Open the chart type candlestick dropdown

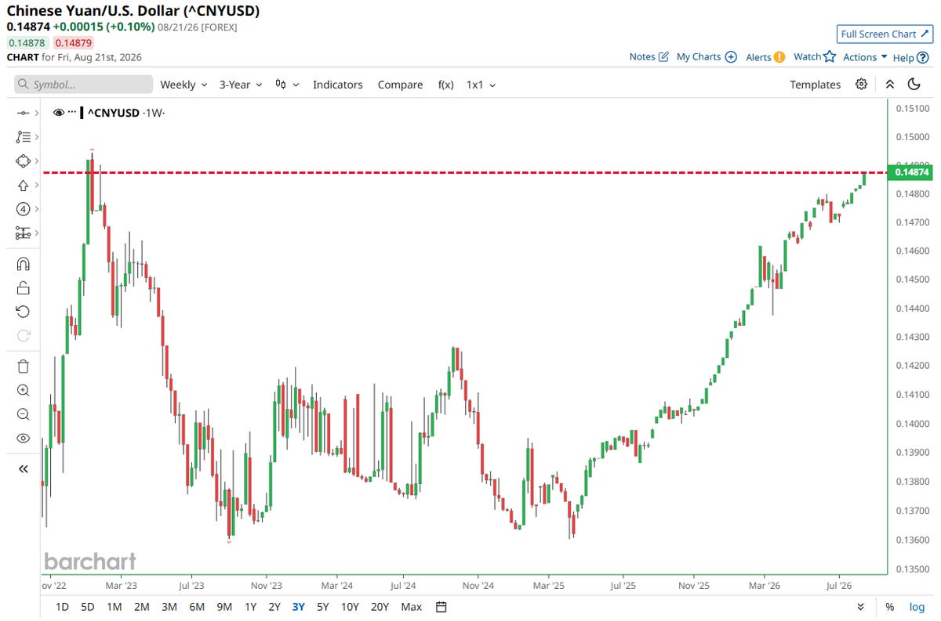click(287, 85)
